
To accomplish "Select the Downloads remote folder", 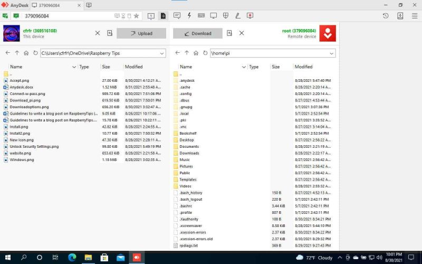I will (x=189, y=153).
